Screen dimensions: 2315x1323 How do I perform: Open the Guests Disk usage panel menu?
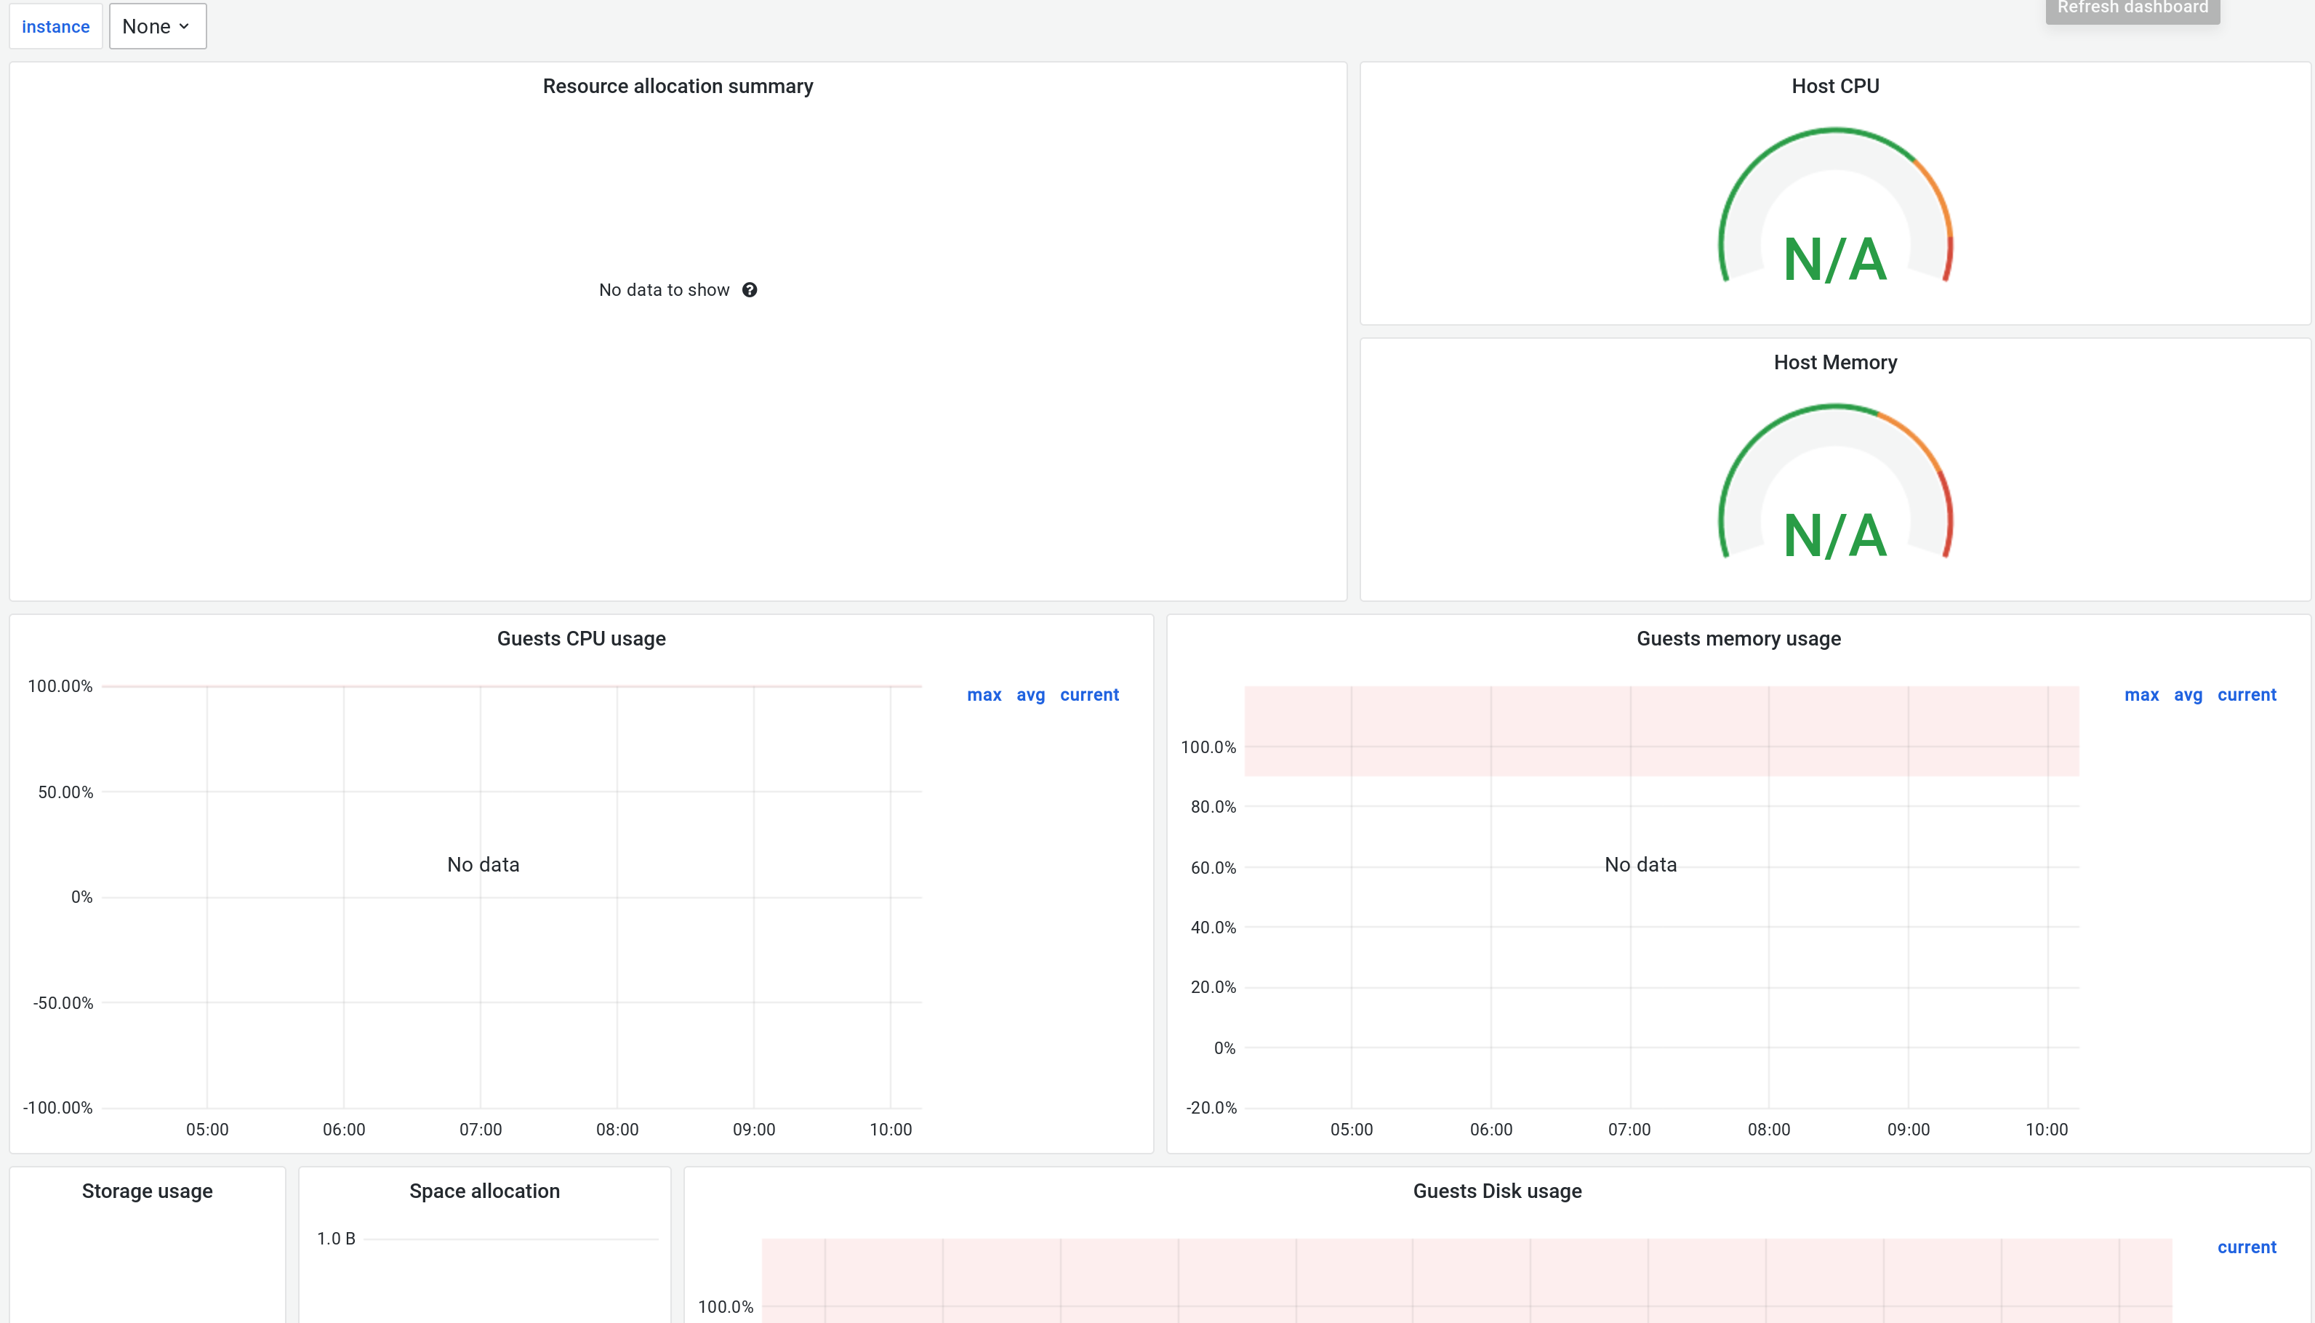pos(1496,1191)
